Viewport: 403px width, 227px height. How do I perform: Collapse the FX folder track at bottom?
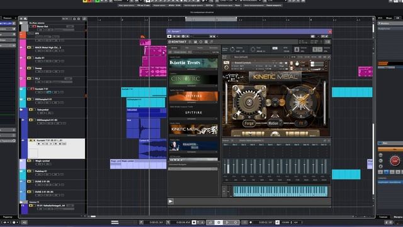[21, 202]
